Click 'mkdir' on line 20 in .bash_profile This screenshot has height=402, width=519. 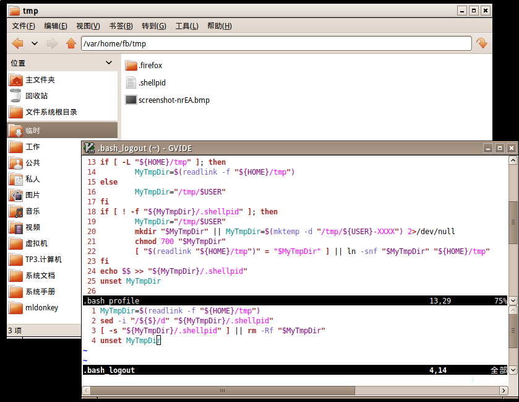(x=145, y=231)
